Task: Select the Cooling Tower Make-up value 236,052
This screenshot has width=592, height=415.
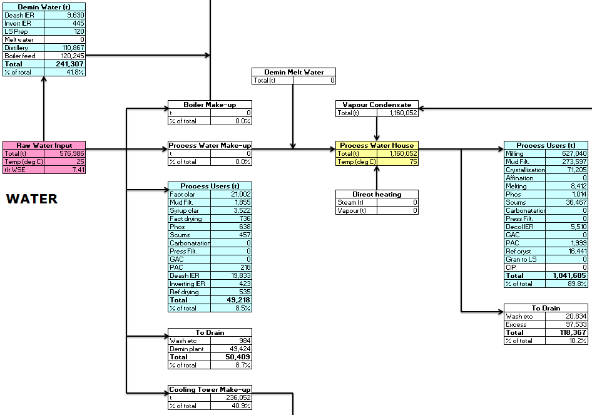Action: [x=231, y=397]
